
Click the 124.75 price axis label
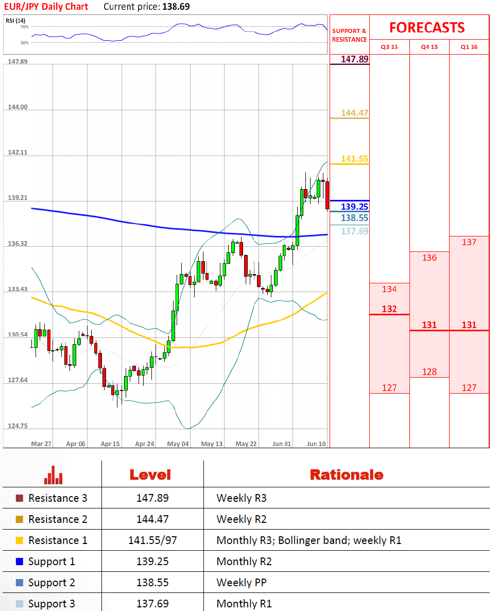pyautogui.click(x=18, y=426)
